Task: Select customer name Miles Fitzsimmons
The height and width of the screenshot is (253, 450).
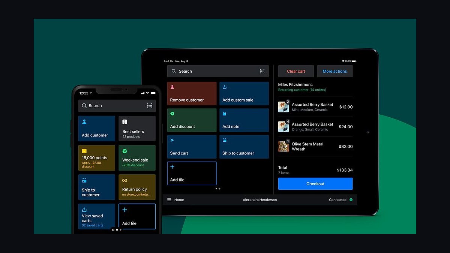Action: coord(295,85)
